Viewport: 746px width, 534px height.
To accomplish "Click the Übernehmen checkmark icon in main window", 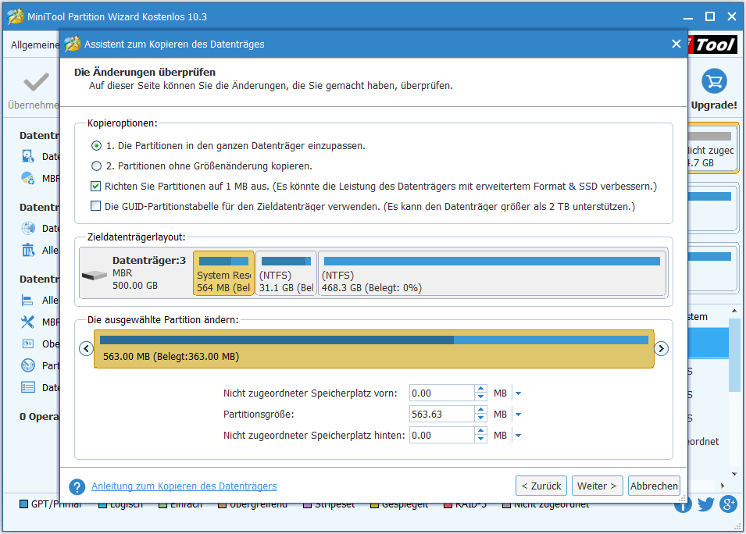I will [36, 82].
